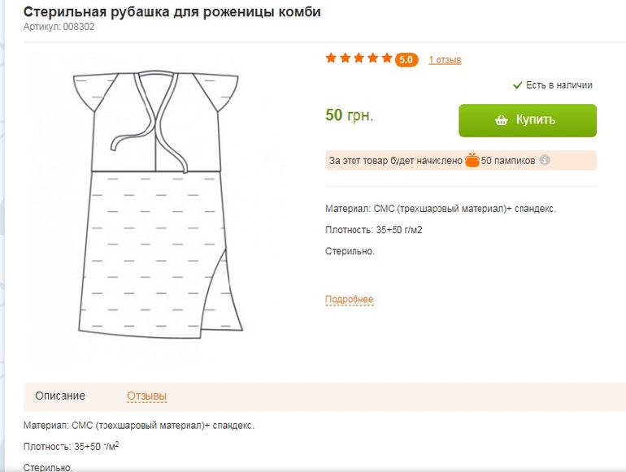Click the basket icon on the buy button
The image size is (626, 472).
pyautogui.click(x=502, y=120)
